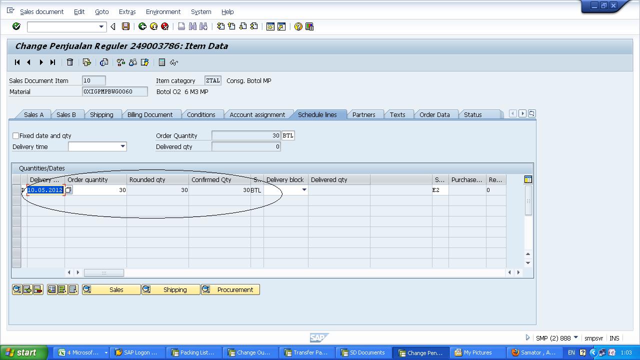This screenshot has width=640, height=360.
Task: Click the yellow Exit arrow icon
Action: pos(153,26)
